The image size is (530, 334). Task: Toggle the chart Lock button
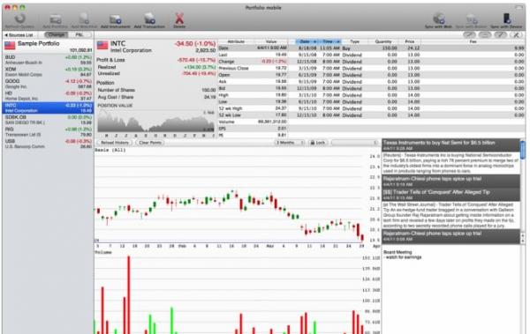pyautogui.click(x=318, y=143)
